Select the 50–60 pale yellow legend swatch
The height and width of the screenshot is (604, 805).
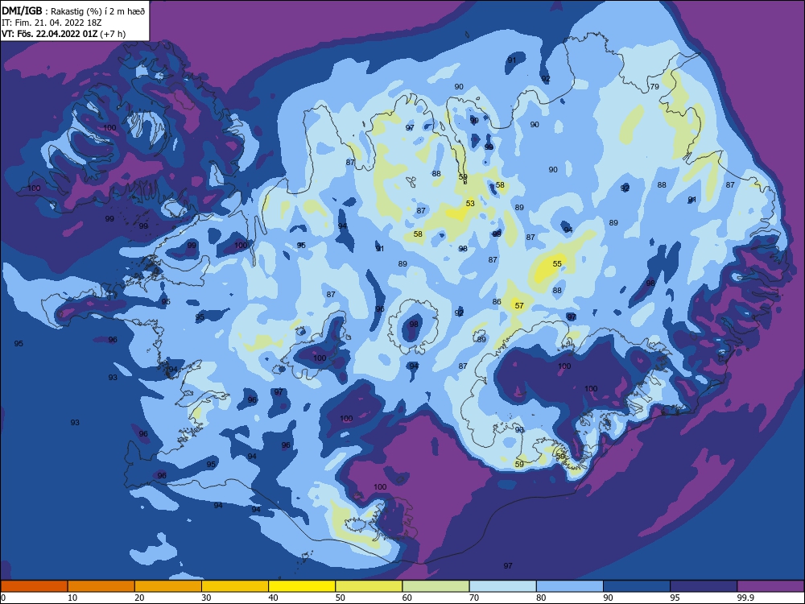[369, 586]
